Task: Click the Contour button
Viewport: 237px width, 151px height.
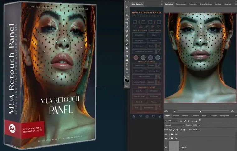Action: click(x=154, y=41)
